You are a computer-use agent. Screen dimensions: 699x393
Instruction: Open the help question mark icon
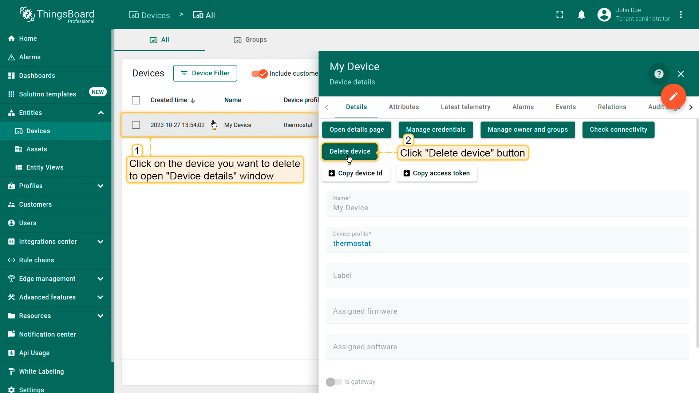point(659,74)
